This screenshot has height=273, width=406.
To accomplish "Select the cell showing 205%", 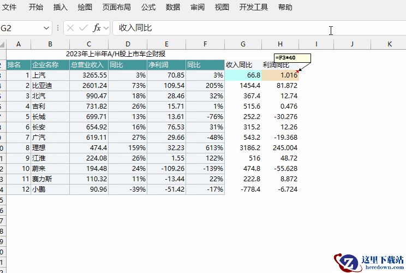I will (205, 86).
